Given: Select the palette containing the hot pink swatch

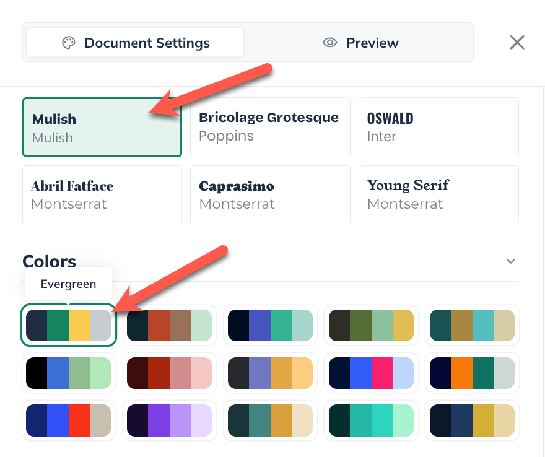Looking at the screenshot, I should [371, 373].
